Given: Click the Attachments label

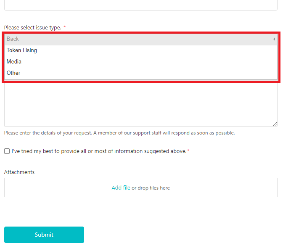Looking at the screenshot, I should [19, 172].
